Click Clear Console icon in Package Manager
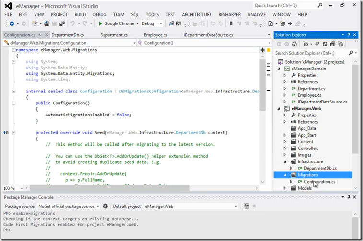This screenshot has height=241, width=363. click(x=246, y=206)
